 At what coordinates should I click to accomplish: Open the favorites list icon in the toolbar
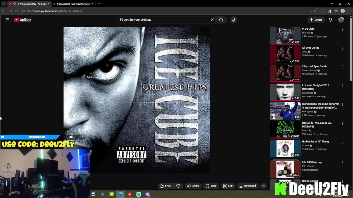336,11
